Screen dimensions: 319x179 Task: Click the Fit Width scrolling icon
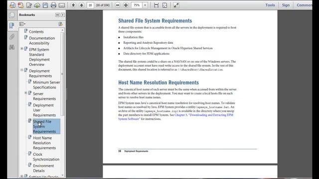156,5
